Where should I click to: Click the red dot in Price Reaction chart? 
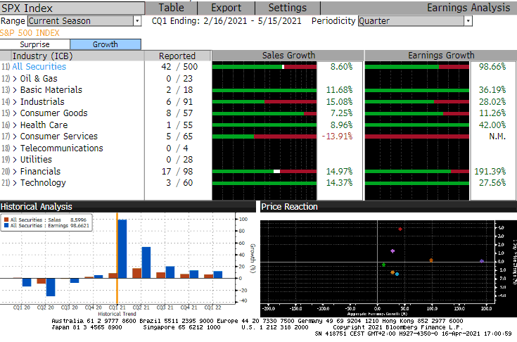[x=400, y=229]
